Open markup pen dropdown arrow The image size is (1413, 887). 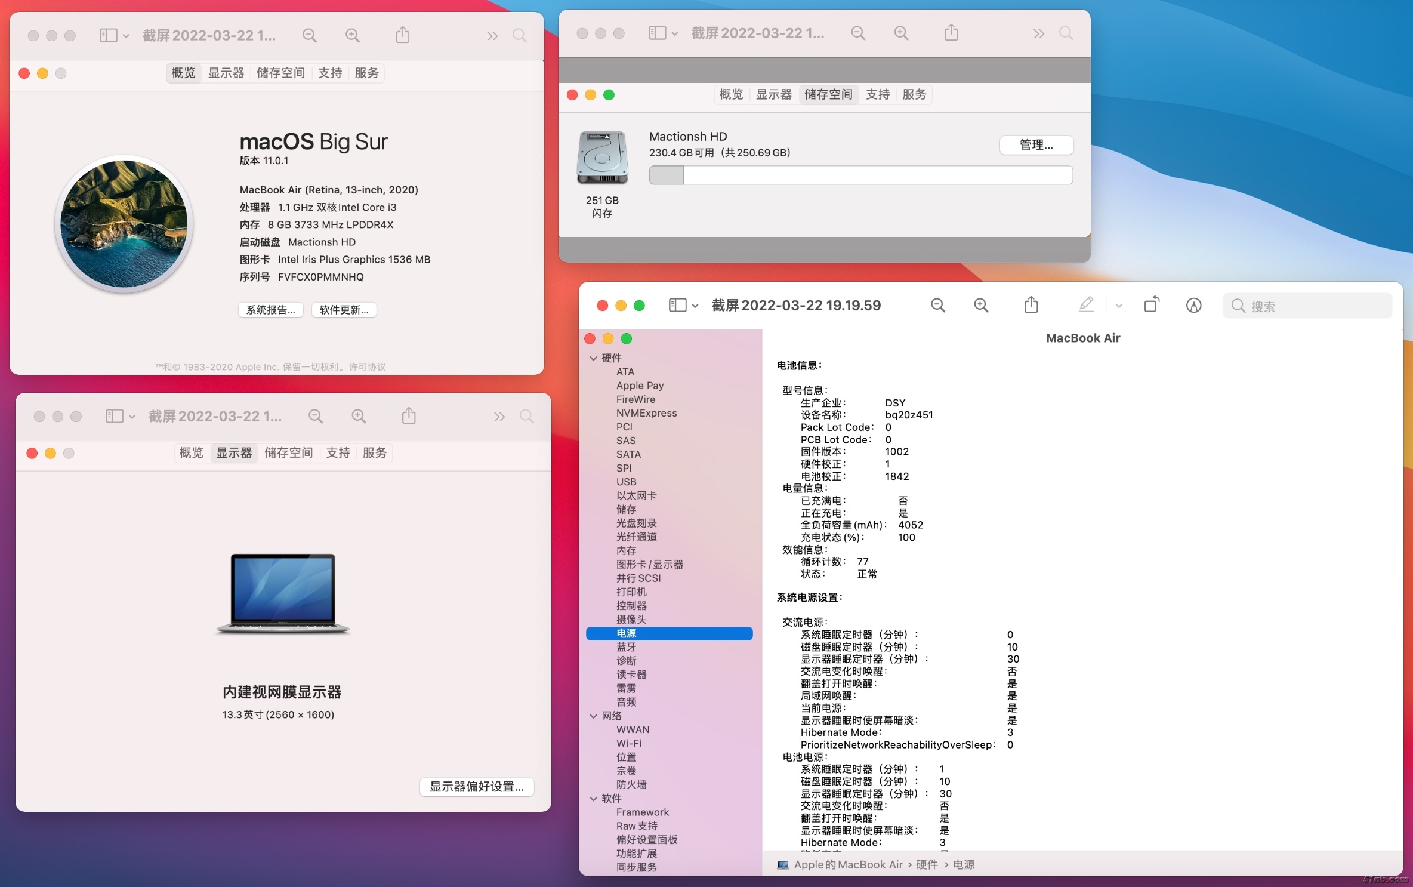click(x=1118, y=306)
